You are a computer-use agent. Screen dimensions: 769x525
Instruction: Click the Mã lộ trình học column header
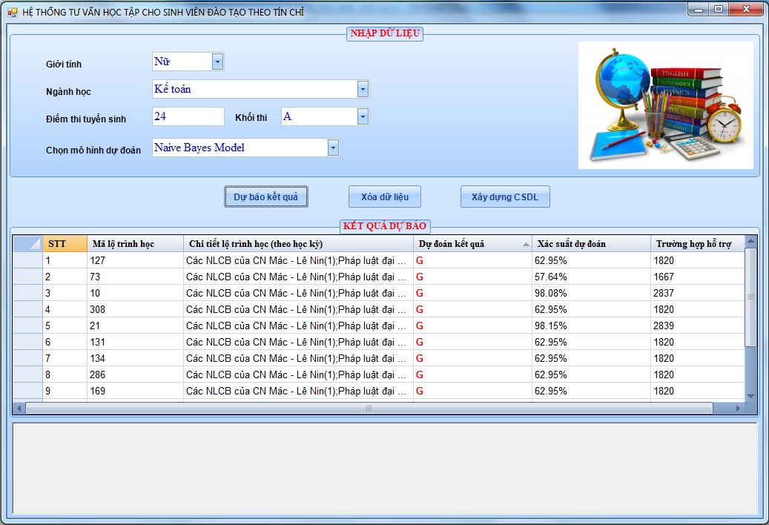[135, 244]
